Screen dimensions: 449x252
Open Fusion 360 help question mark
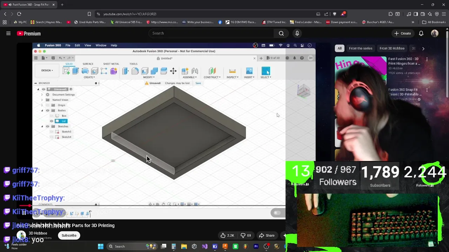(x=302, y=58)
